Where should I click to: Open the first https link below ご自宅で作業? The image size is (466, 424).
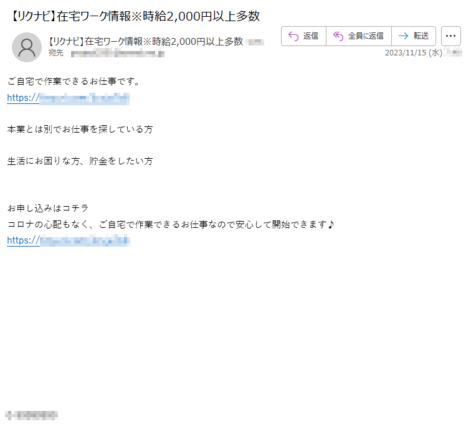(x=68, y=98)
